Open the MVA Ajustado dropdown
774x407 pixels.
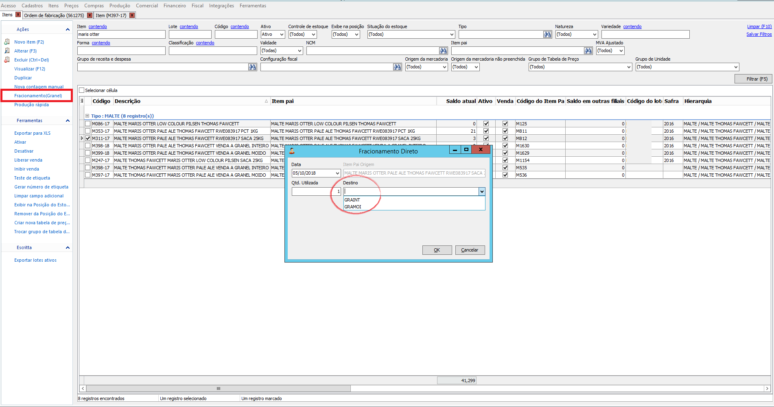621,51
